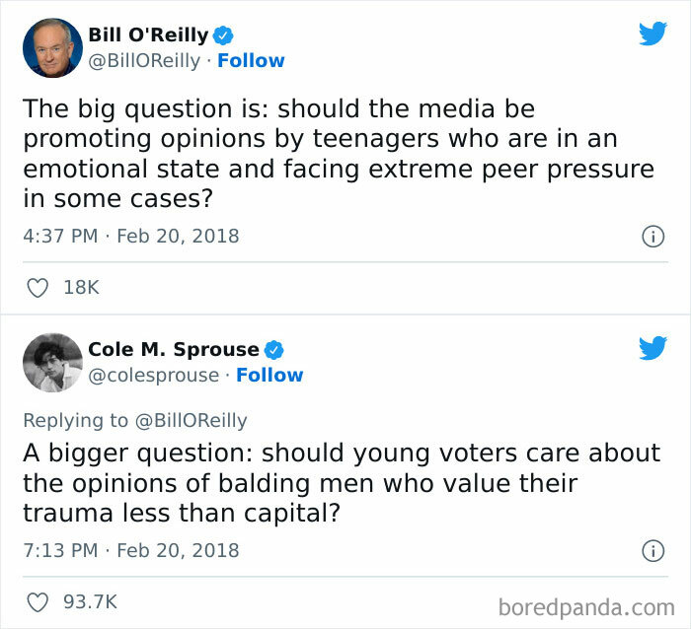The height and width of the screenshot is (629, 691).
Task: Click @BillOReilly in the Replying to line
Action: (191, 420)
